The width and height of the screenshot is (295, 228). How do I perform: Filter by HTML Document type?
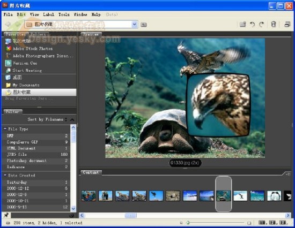(x=36, y=148)
